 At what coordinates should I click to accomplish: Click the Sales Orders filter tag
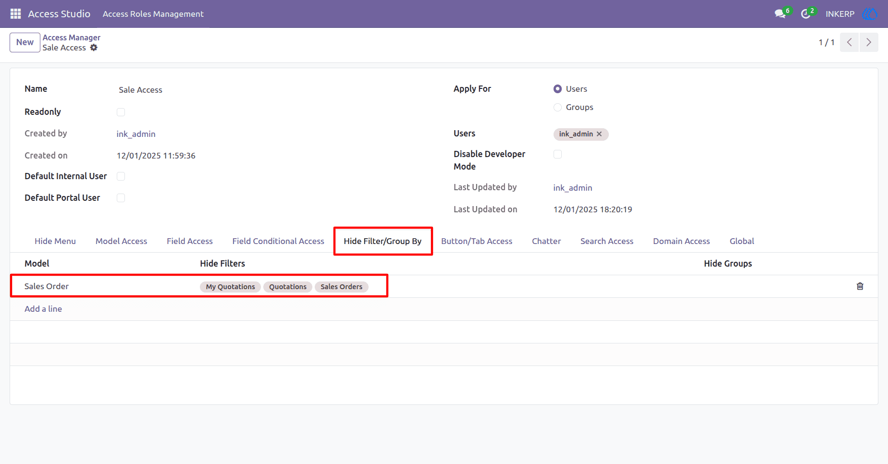point(342,287)
